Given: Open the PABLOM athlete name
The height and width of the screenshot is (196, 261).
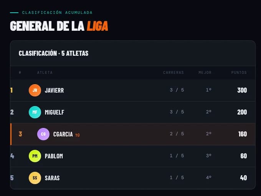Looking at the screenshot, I should [x=54, y=156].
